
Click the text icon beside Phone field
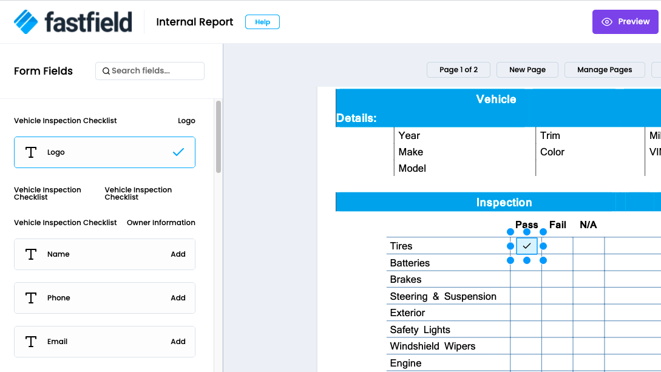coord(31,298)
